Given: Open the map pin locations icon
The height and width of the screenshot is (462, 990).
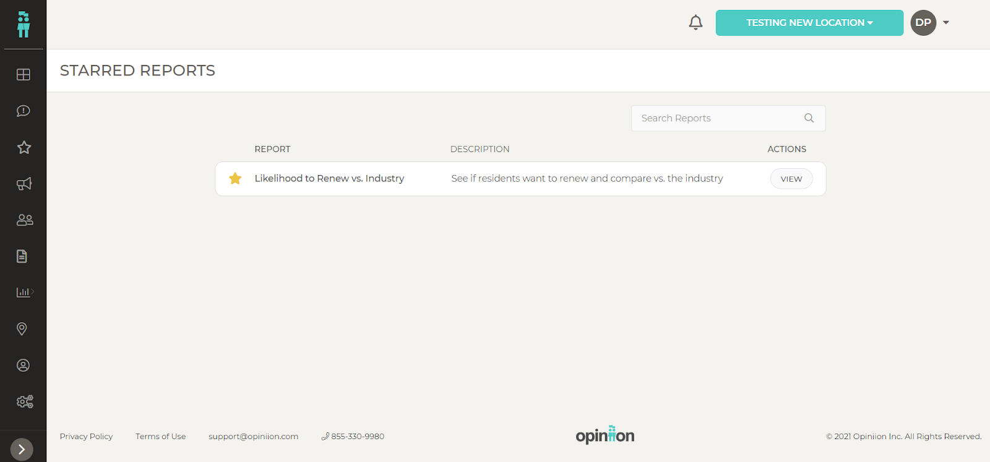Looking at the screenshot, I should click(22, 328).
